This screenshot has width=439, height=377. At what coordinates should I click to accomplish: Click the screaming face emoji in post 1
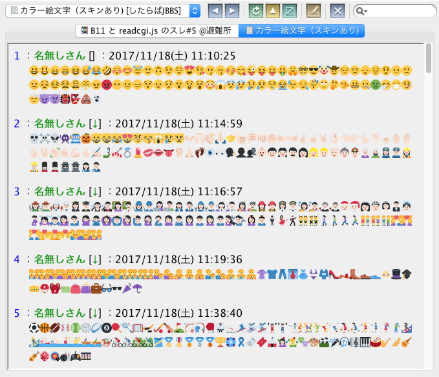point(220,85)
